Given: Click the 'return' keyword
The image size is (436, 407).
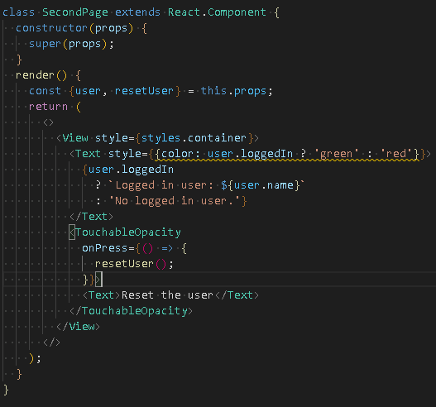Looking at the screenshot, I should tap(48, 107).
